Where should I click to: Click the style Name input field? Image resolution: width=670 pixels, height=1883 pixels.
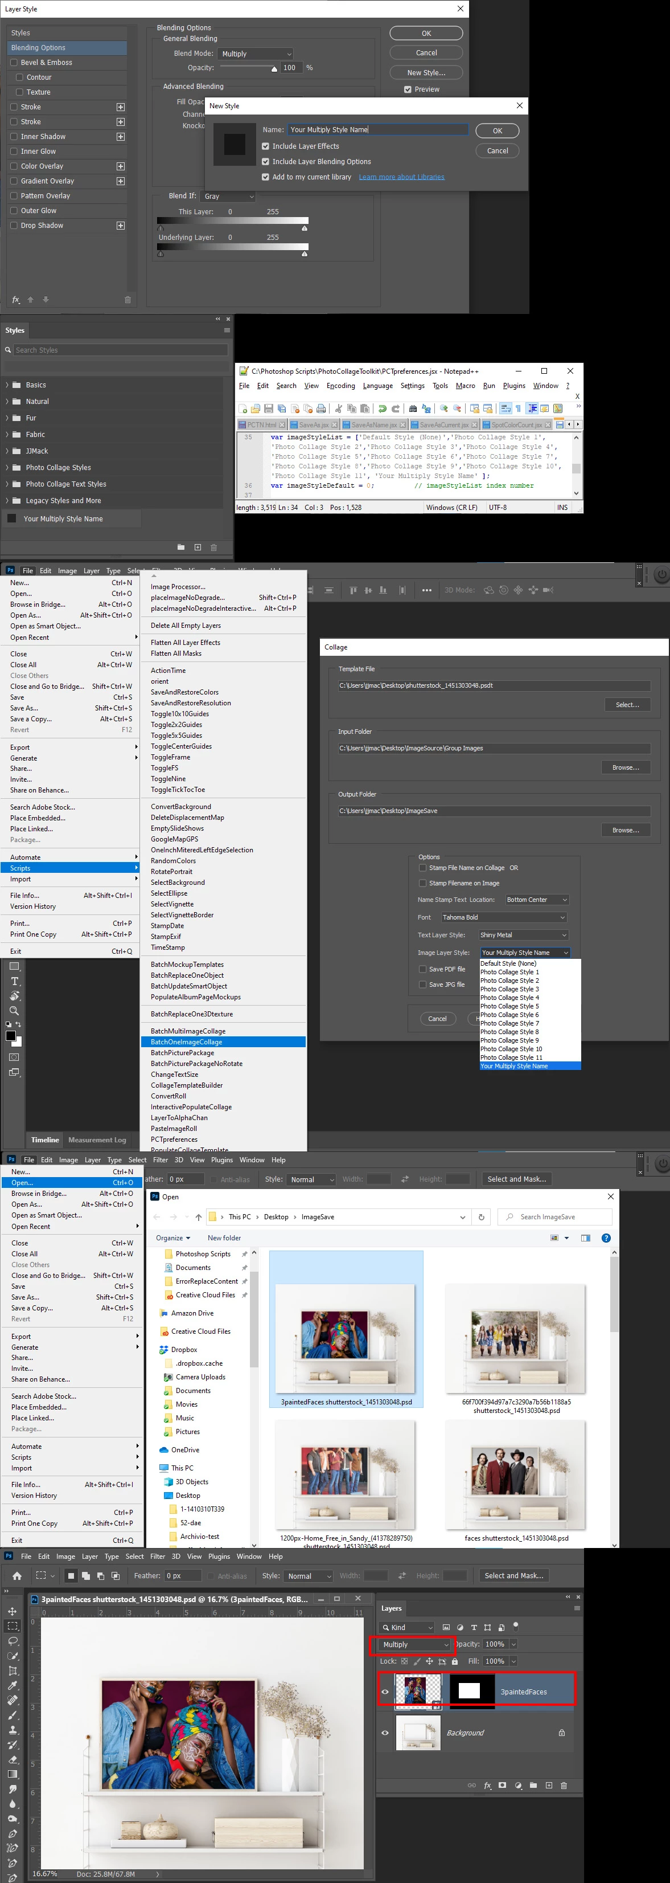[x=378, y=129]
